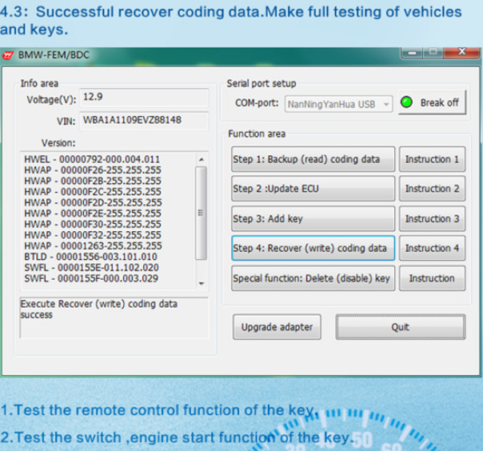This screenshot has height=451, width=483.
Task: Close the BMW-FEM/BDC window
Action: coord(461,52)
